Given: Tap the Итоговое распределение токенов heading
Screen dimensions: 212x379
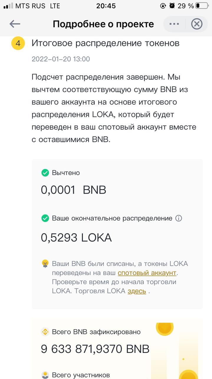Looking at the screenshot, I should tap(106, 43).
